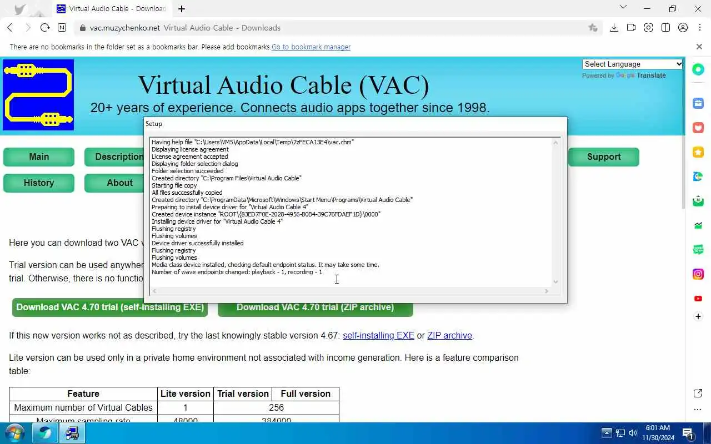Click the Main navigation button

[x=39, y=157]
